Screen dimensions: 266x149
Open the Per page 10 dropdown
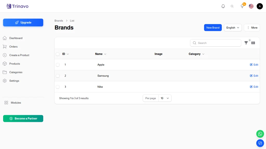pos(165,98)
